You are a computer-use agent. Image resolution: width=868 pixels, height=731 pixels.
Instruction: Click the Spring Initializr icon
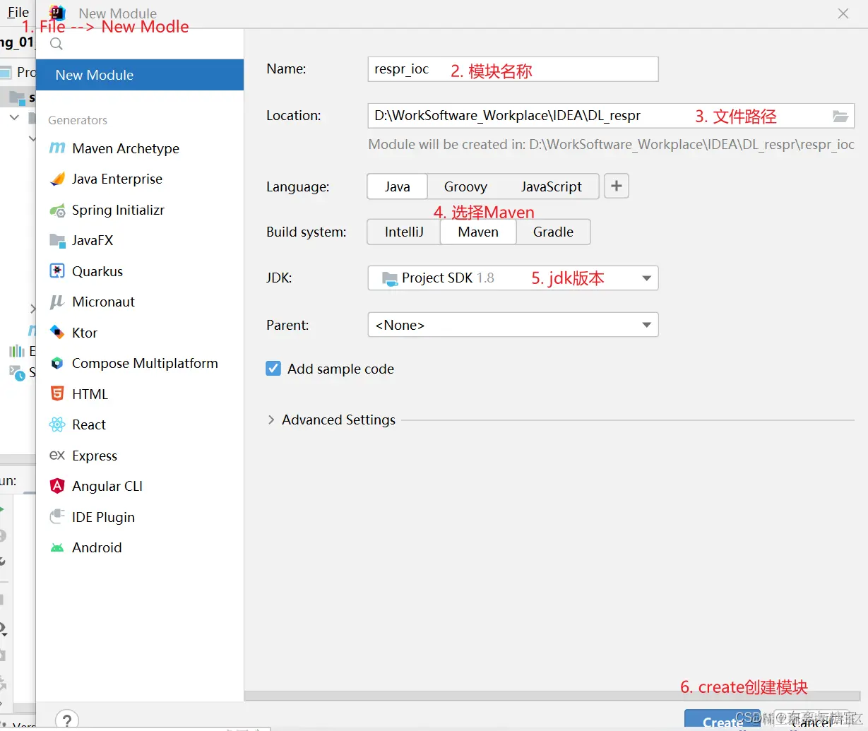(57, 210)
